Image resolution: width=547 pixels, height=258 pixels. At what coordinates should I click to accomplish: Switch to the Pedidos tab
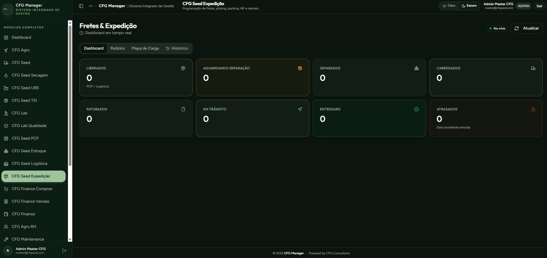[118, 48]
